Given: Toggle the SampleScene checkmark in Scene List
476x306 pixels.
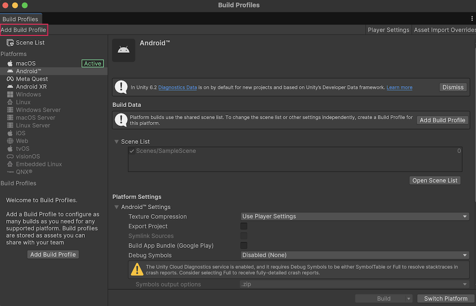Looking at the screenshot, I should [132, 151].
